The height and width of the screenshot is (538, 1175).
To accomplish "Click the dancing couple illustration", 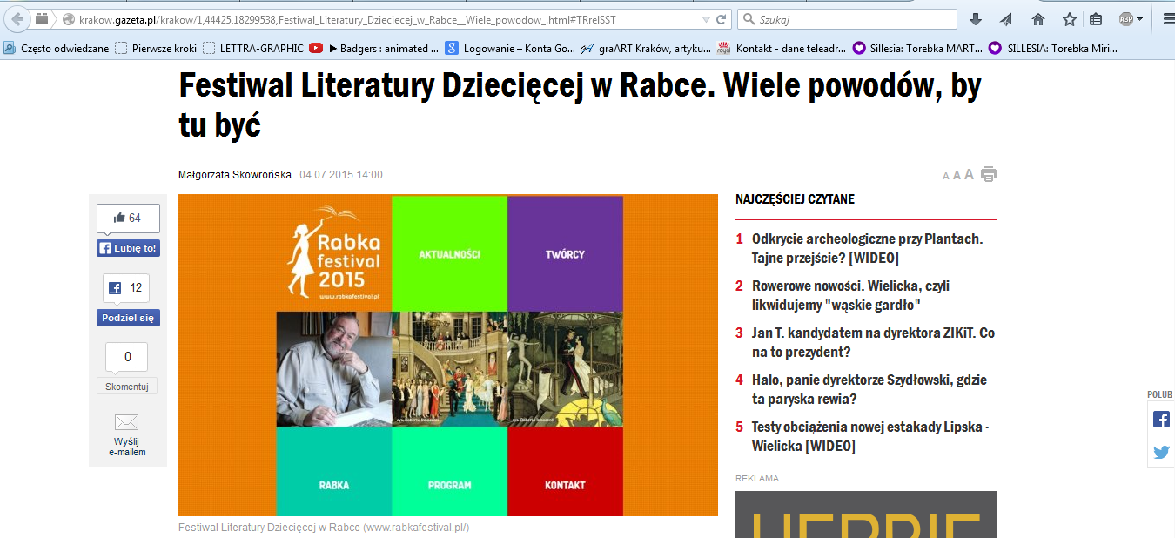I will coord(565,369).
